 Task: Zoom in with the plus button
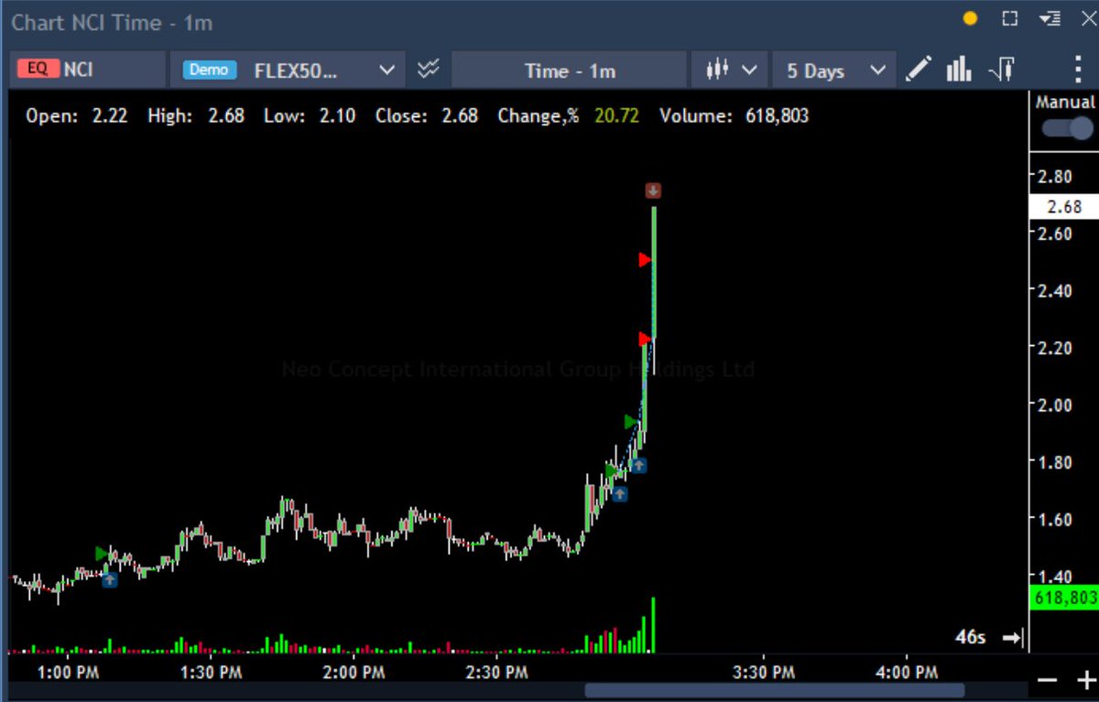(1085, 681)
